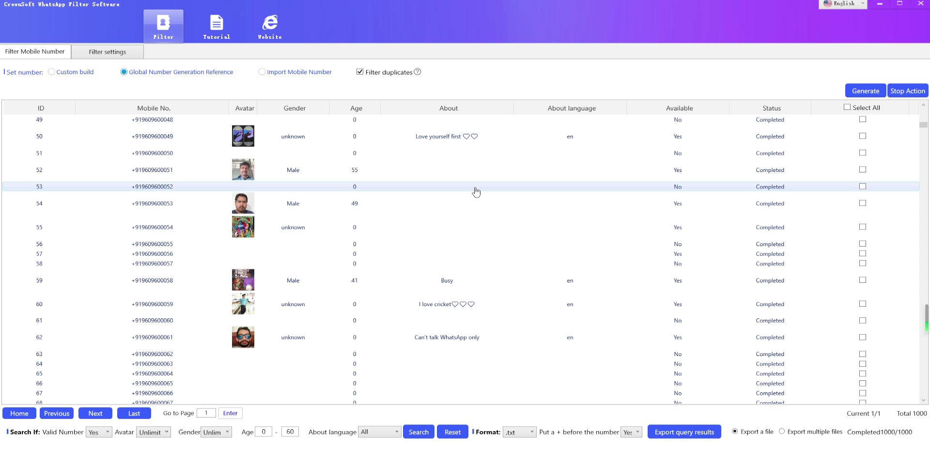Sort by the Available column header
Image resolution: width=930 pixels, height=451 pixels.
coord(679,108)
